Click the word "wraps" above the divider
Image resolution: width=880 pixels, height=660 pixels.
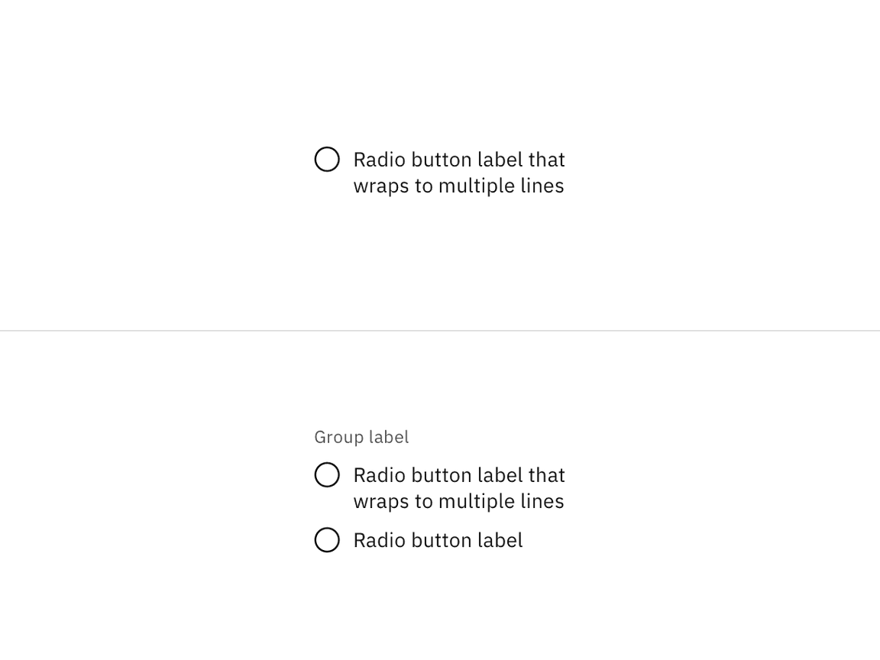(x=380, y=186)
